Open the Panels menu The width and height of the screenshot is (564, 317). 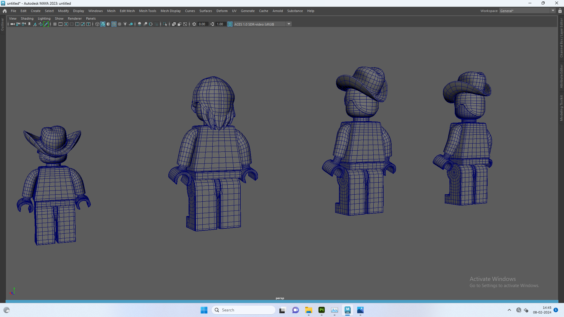click(91, 18)
